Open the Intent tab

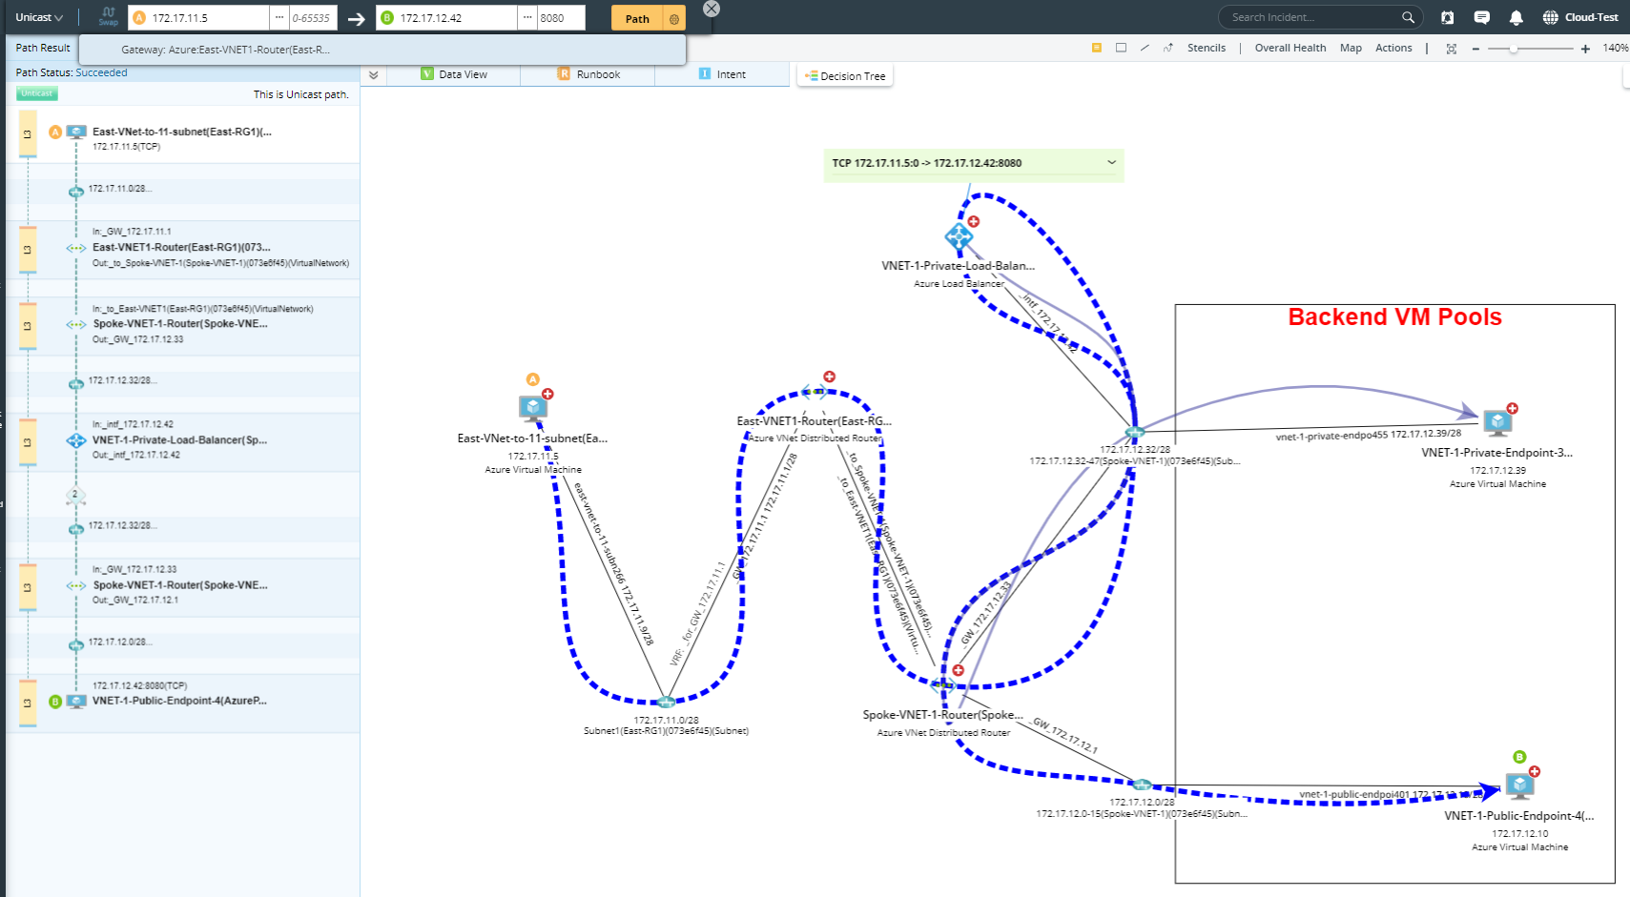[730, 73]
